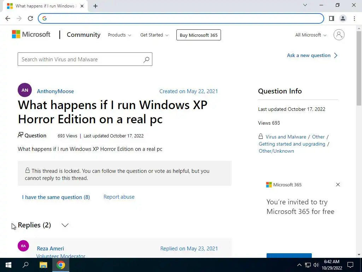This screenshot has width=362, height=272.
Task: Click the Microsoft logo
Action: click(x=31, y=34)
